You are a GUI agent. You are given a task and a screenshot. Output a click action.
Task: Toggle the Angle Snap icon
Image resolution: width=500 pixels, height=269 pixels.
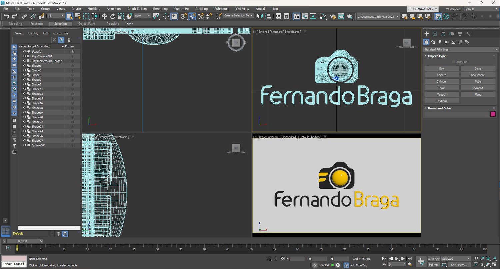(193, 16)
